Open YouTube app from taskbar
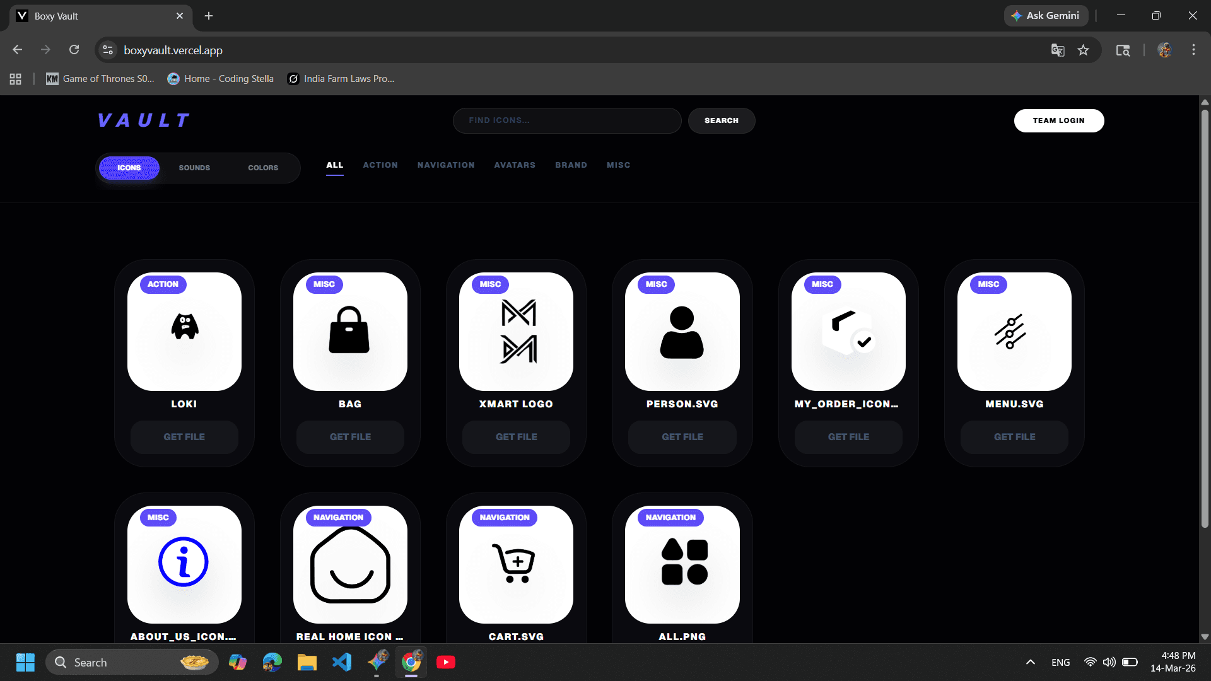 coord(446,662)
